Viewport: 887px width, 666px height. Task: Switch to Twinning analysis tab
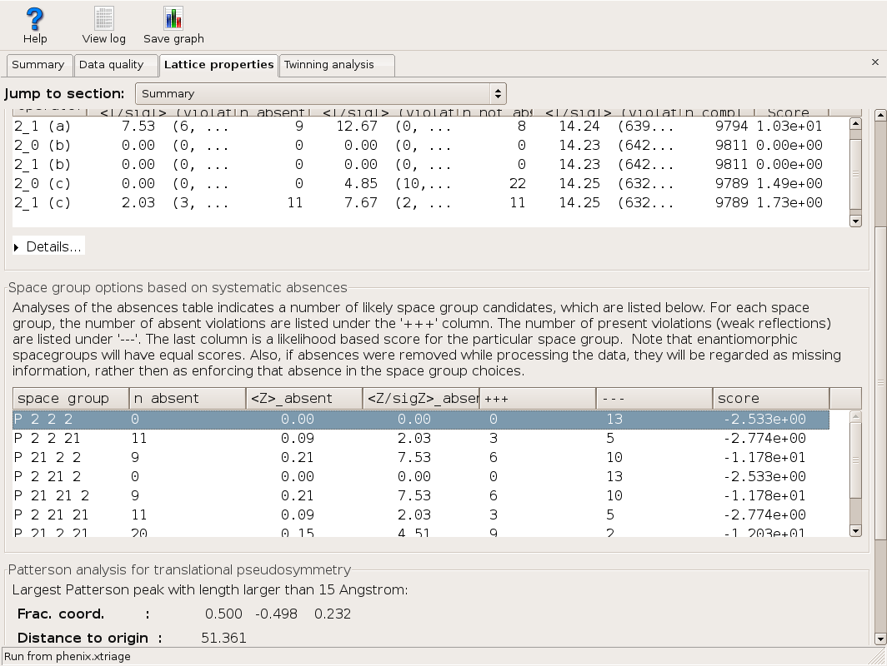[329, 65]
